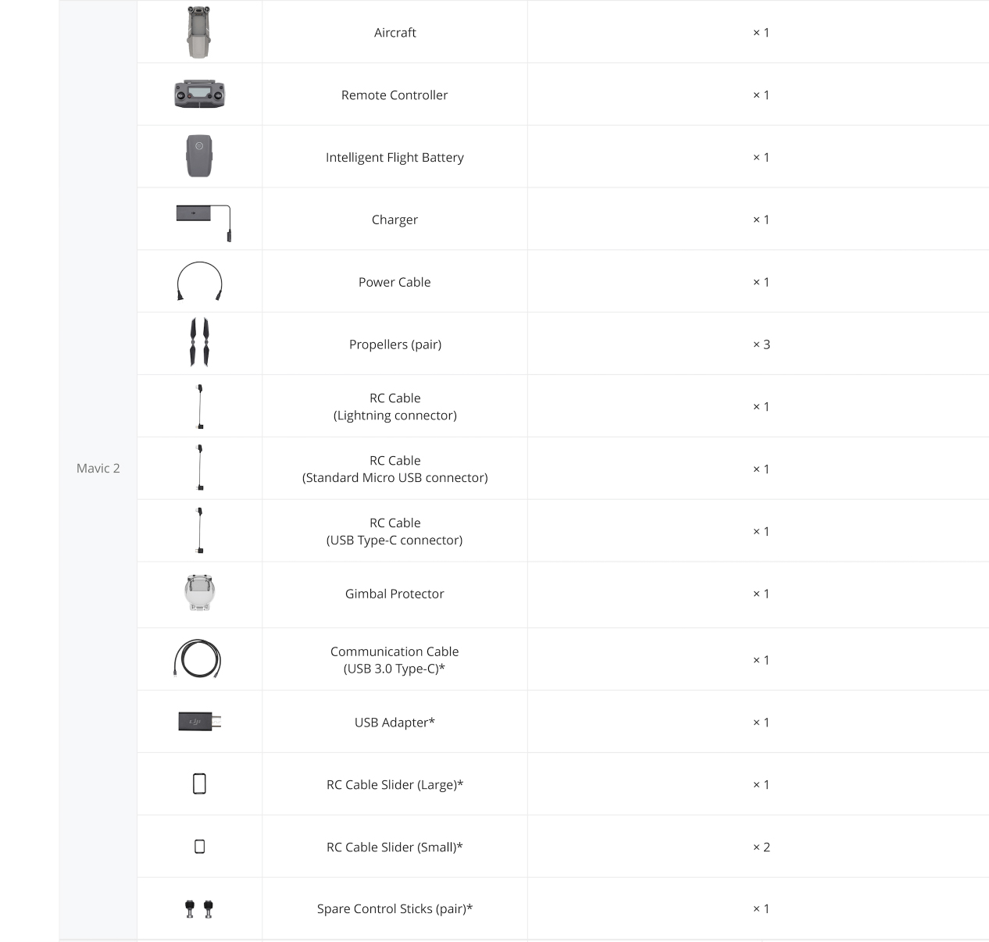Click the Power Cable loop icon

point(199,281)
